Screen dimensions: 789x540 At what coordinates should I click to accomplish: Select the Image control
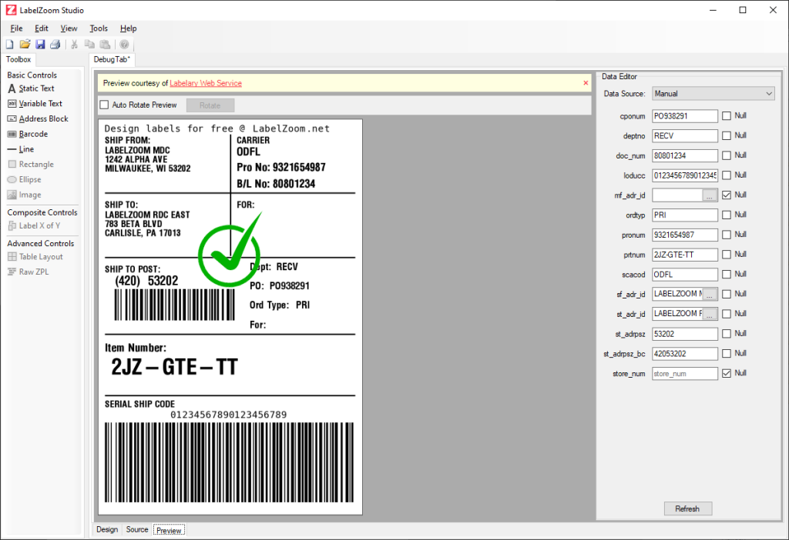point(24,195)
